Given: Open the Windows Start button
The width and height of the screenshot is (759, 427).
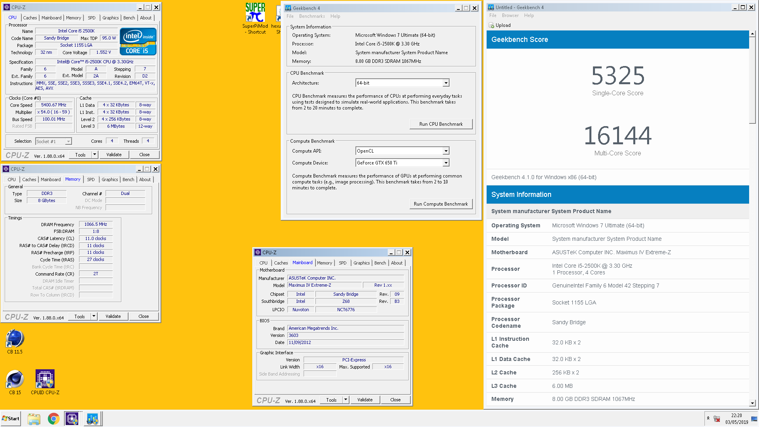Looking at the screenshot, I should coord(11,418).
